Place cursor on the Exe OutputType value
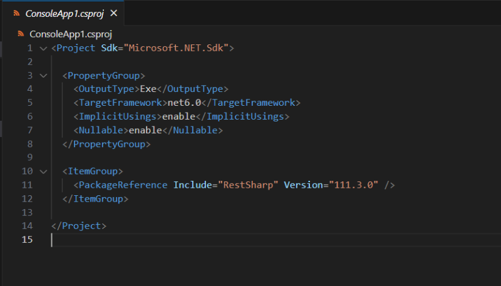 coord(148,89)
